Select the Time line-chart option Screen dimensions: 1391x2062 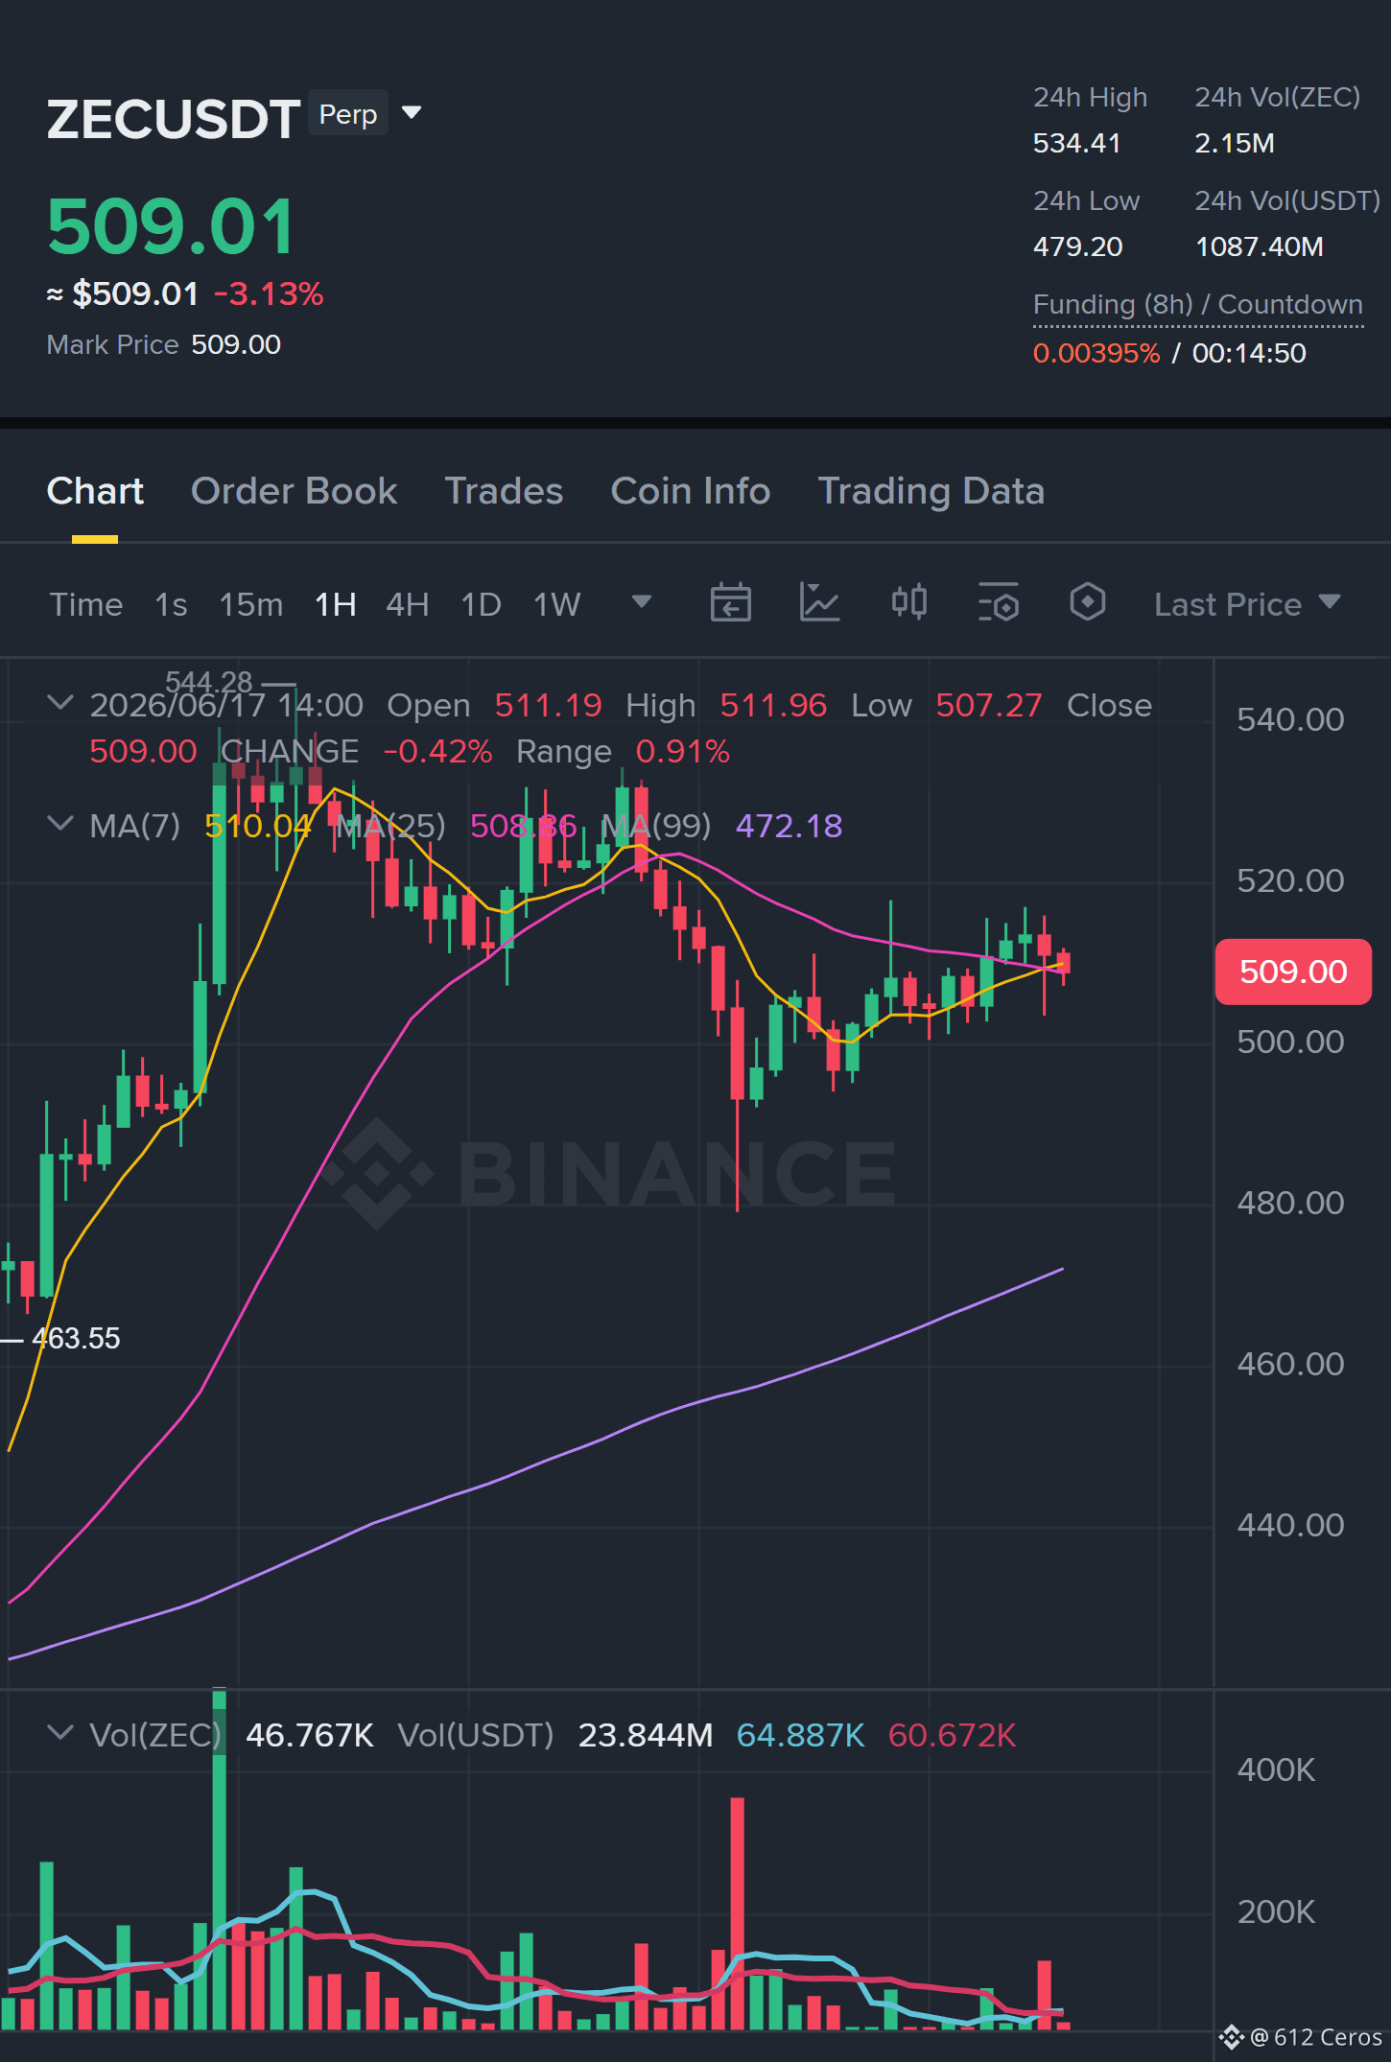86,604
